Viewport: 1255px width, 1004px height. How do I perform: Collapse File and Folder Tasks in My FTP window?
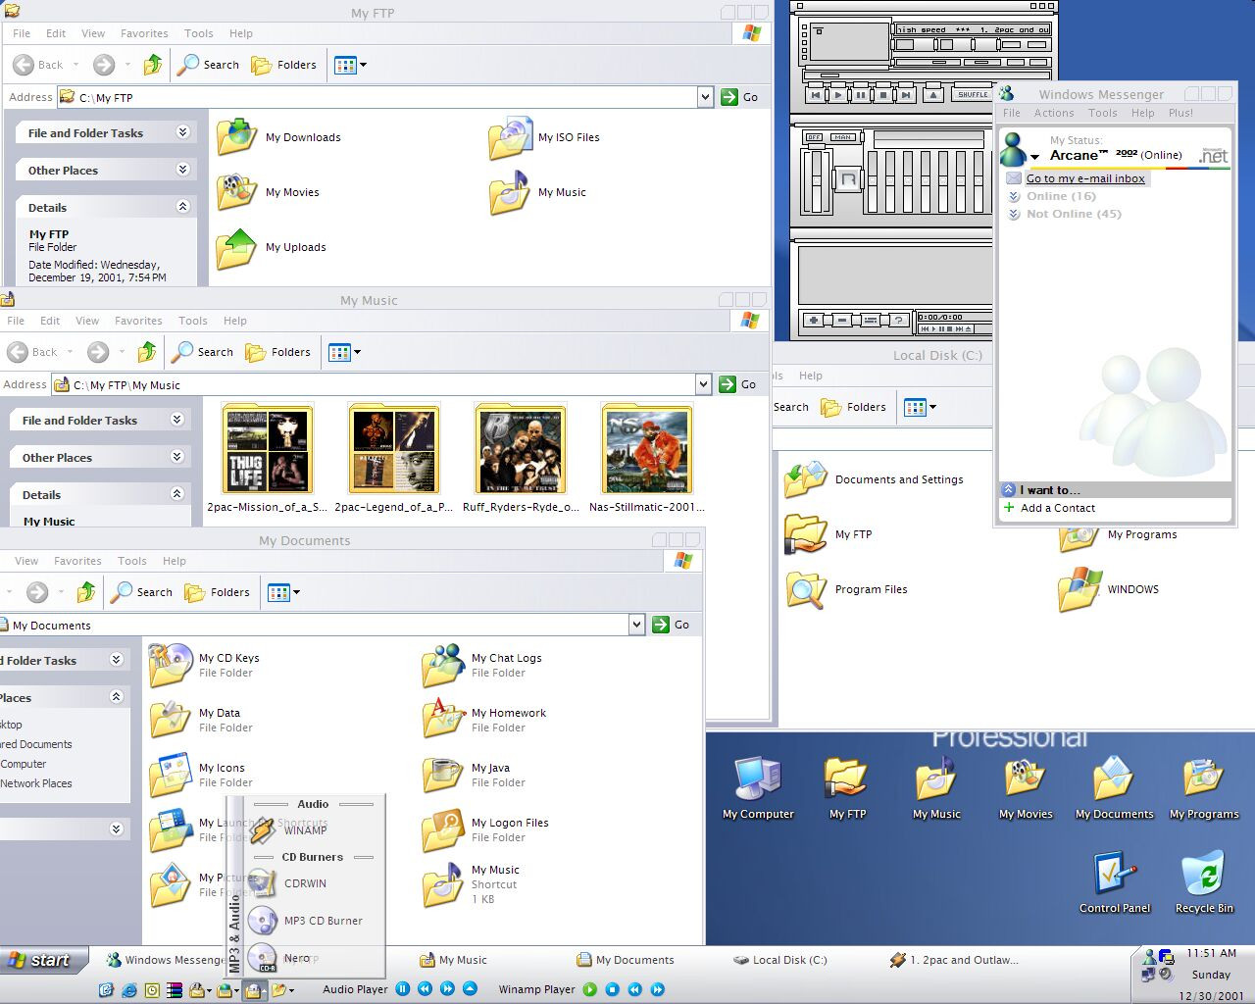[x=182, y=132]
